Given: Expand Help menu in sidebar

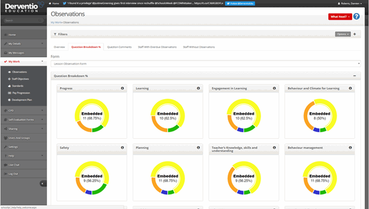Looking at the screenshot, I should pyautogui.click(x=23, y=156).
